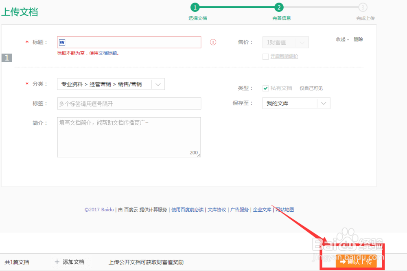Click the 简介 description text area
407x271 pixels.
129,136
